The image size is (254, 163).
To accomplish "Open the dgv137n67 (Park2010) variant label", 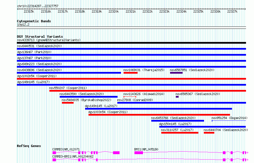I will point(34,58).
